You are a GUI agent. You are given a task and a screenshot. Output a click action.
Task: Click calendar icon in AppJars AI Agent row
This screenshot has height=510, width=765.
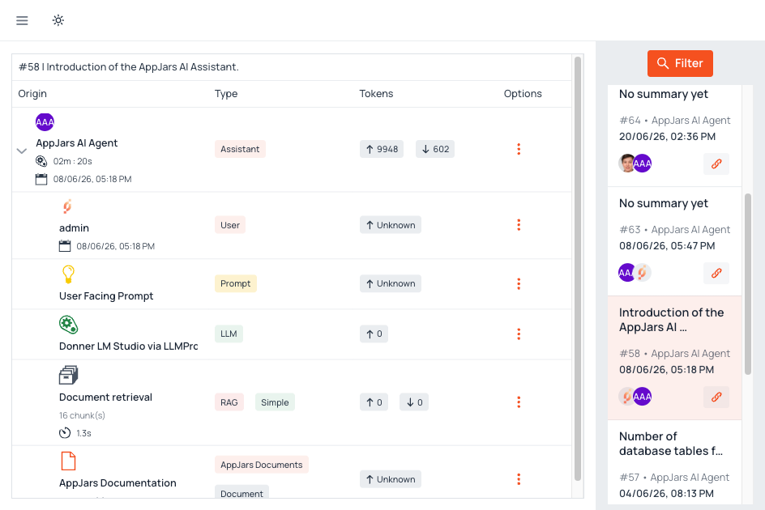point(41,179)
